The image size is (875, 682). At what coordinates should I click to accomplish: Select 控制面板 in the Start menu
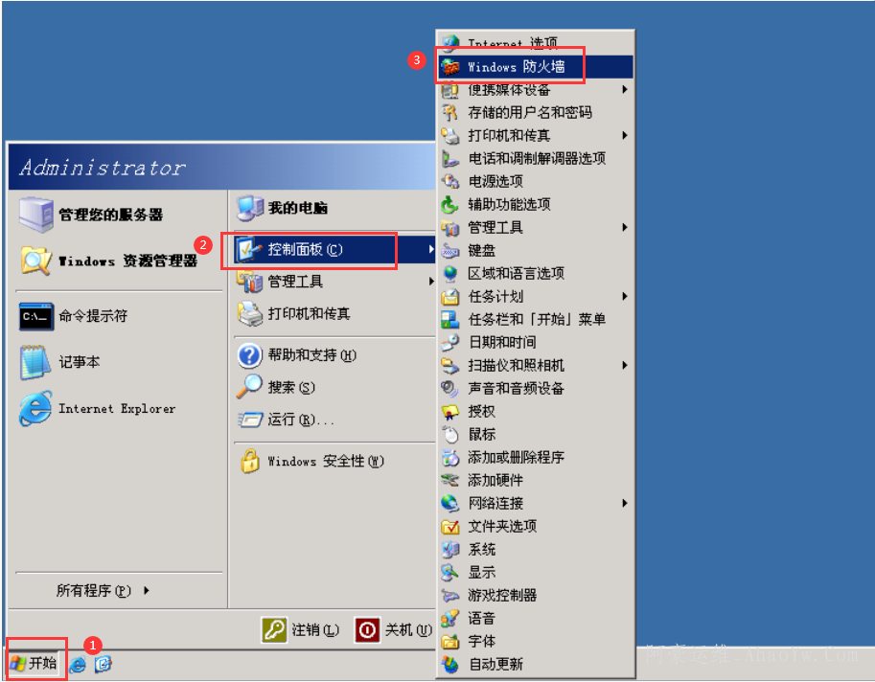pos(334,249)
